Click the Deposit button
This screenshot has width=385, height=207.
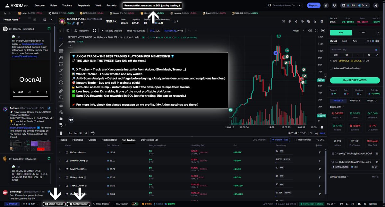313,5
